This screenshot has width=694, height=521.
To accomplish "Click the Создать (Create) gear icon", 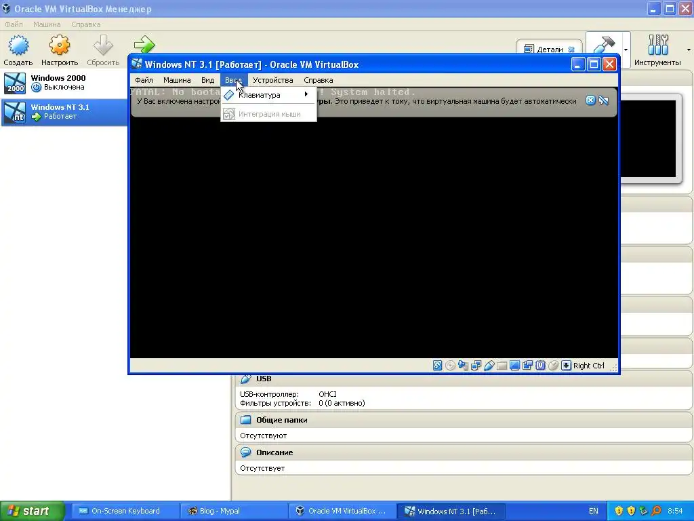I will [x=18, y=45].
